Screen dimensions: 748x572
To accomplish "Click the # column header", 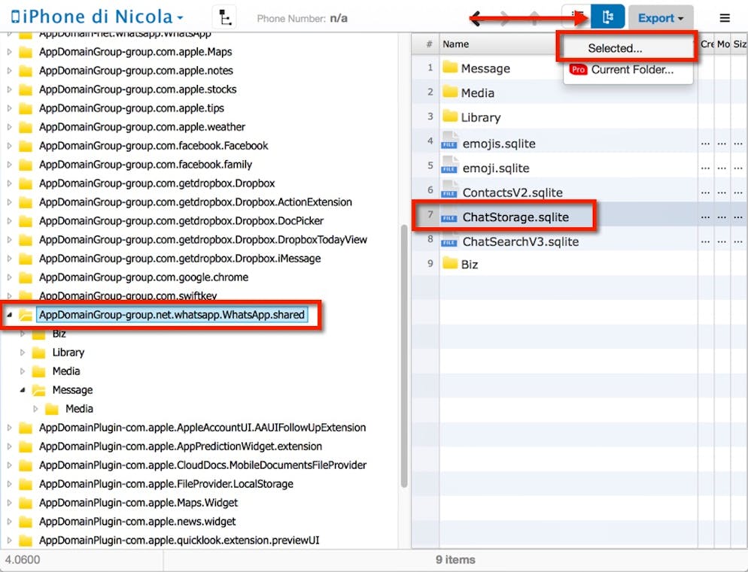I will coord(429,44).
